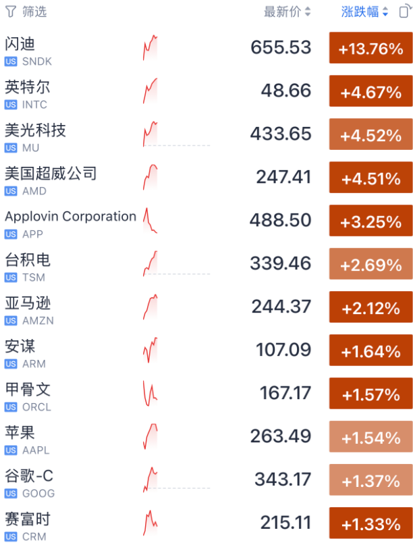413x547 pixels.
Task: Click the 赛富时 price 215.11
Action: [285, 523]
